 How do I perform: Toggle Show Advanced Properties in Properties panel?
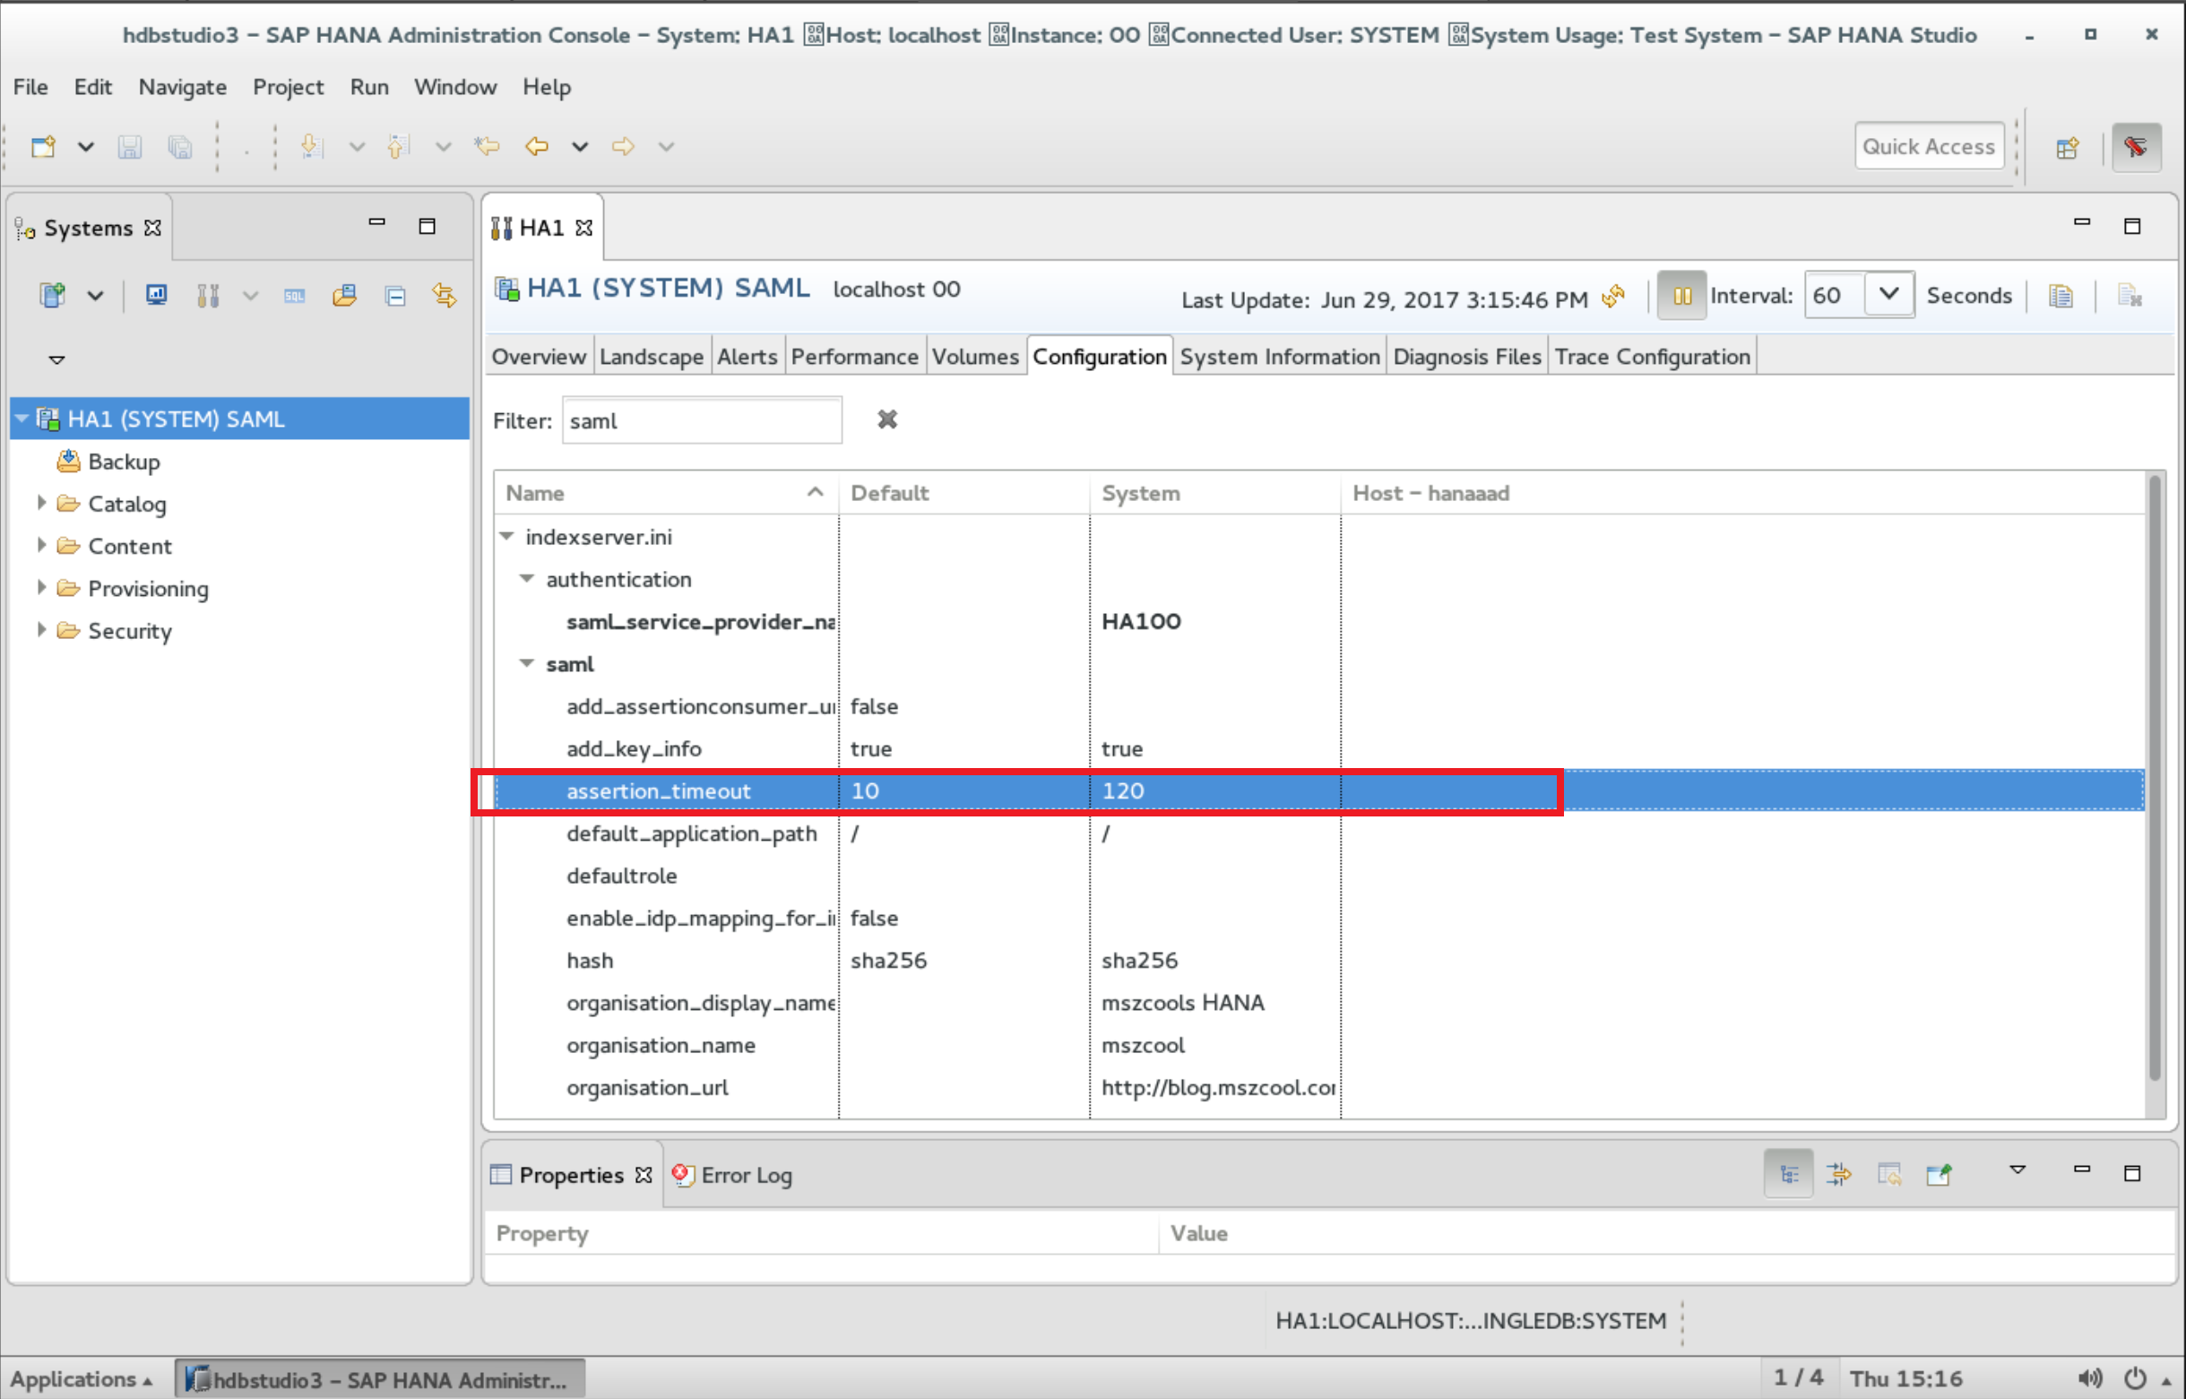pyautogui.click(x=1839, y=1174)
